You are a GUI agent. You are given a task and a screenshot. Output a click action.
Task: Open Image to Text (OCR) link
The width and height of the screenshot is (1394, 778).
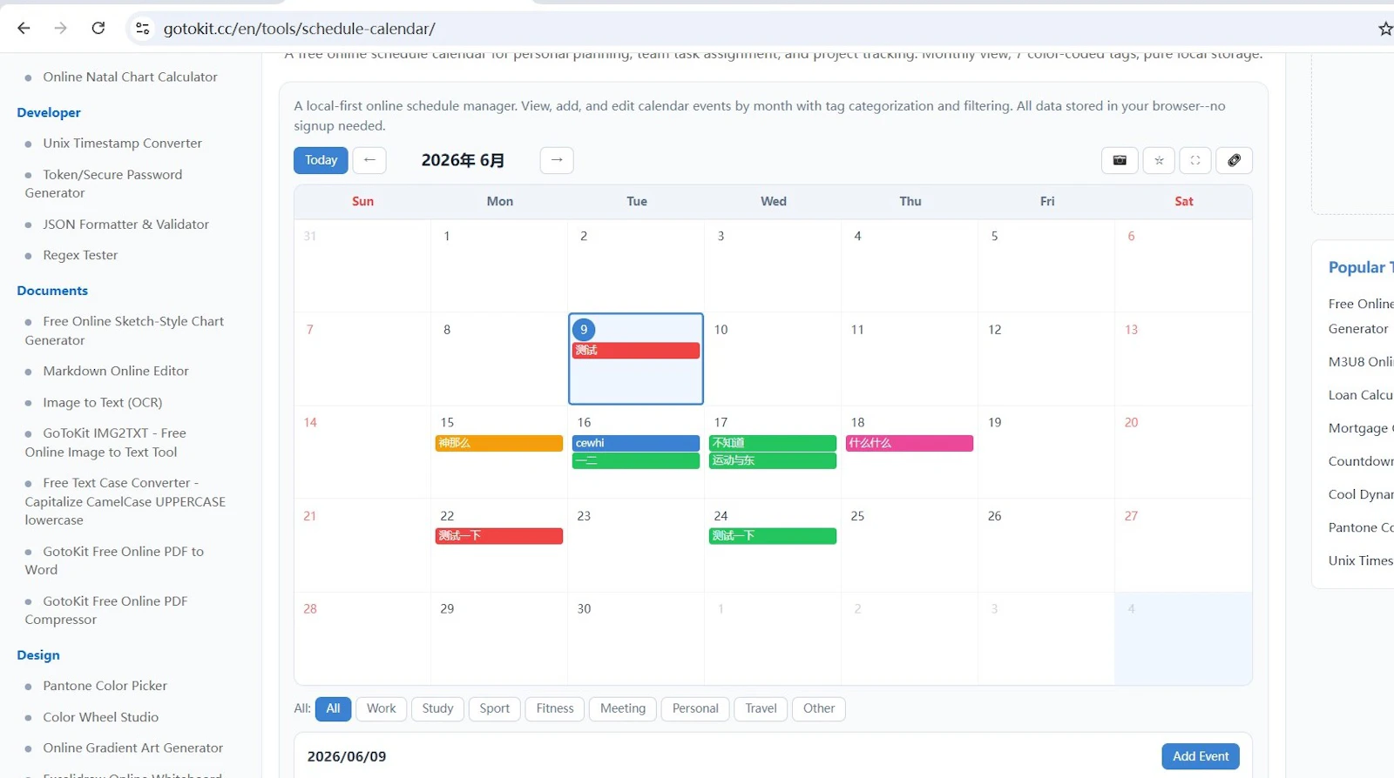pyautogui.click(x=103, y=402)
